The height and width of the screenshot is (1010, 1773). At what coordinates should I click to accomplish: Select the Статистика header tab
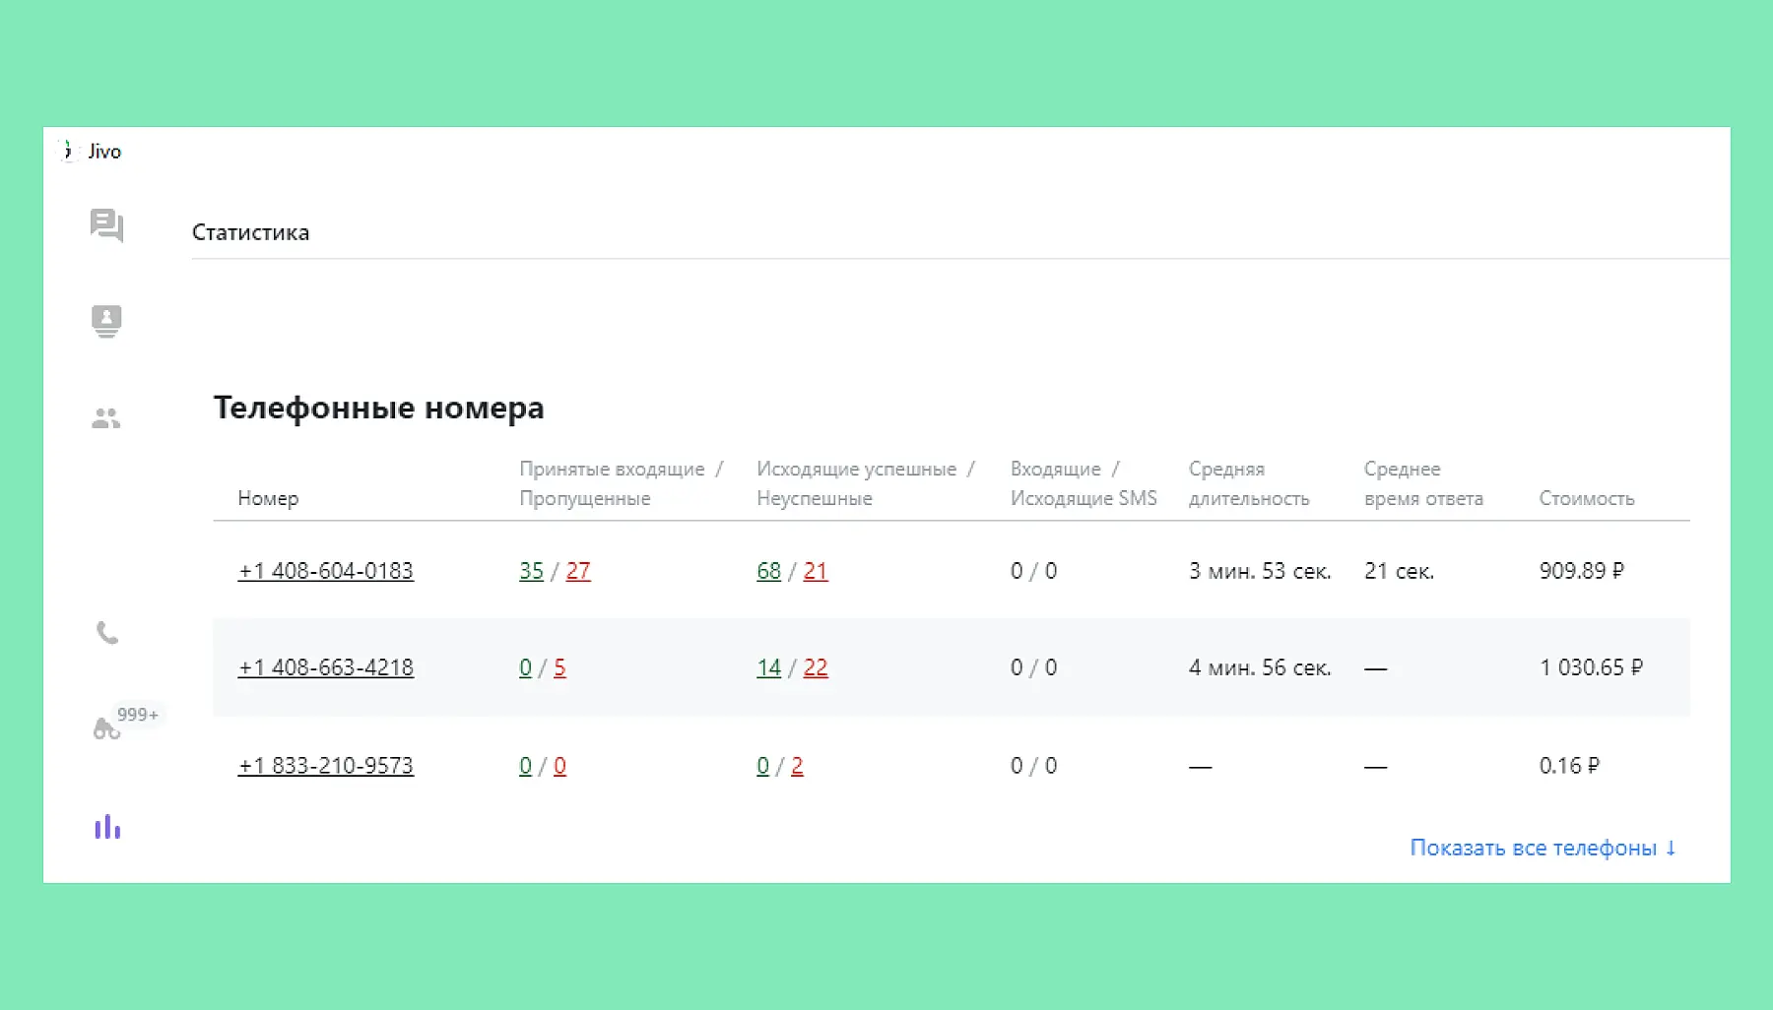250,232
